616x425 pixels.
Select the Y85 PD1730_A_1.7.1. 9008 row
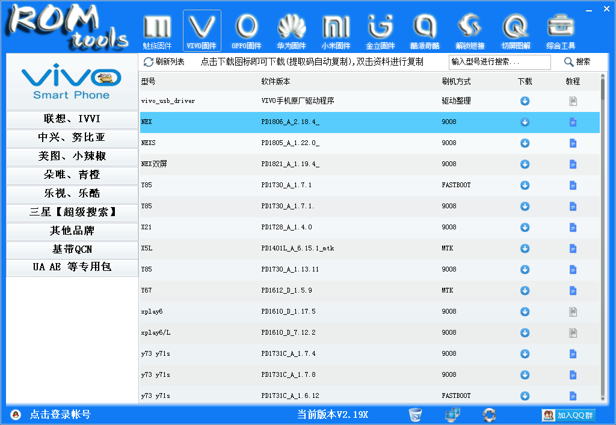[370, 206]
